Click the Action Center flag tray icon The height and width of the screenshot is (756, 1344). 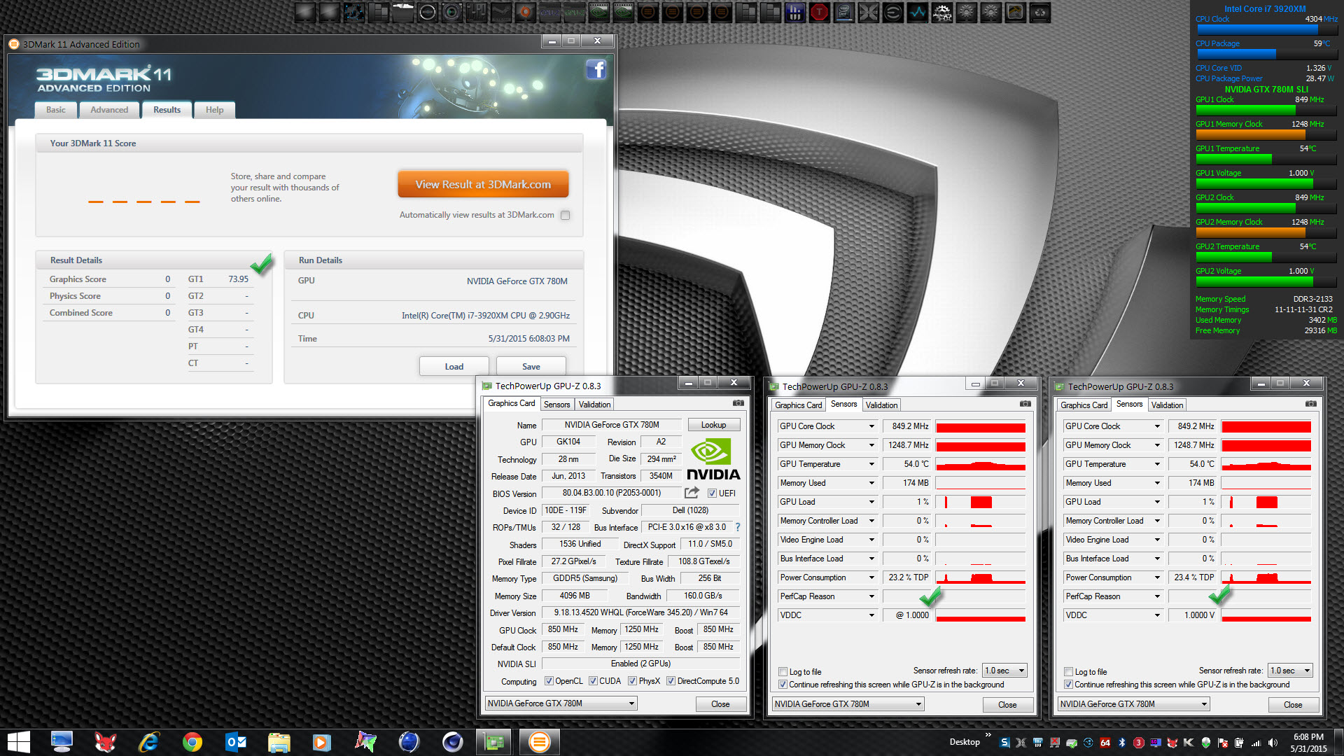pos(1222,743)
